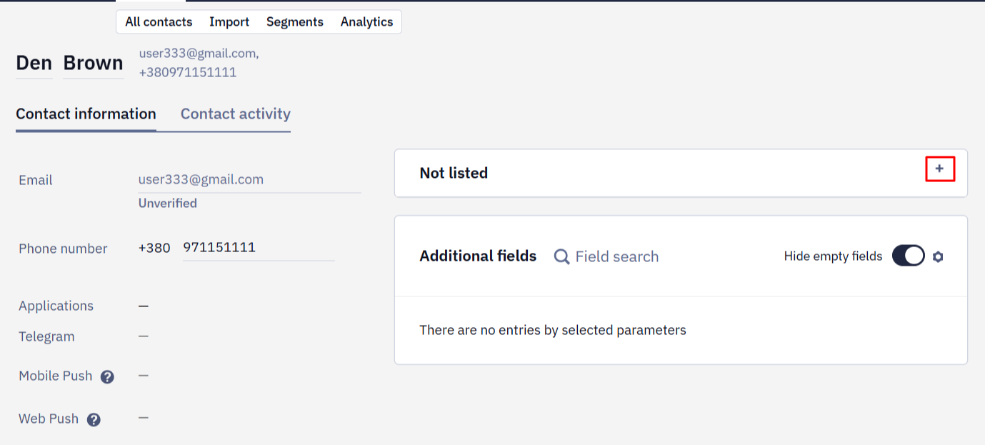The image size is (985, 445).
Task: Open the Segments section
Action: coord(295,21)
